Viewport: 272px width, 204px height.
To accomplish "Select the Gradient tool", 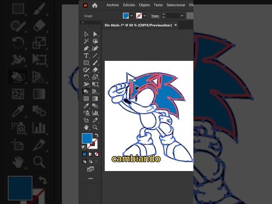I will [x=95, y=99].
